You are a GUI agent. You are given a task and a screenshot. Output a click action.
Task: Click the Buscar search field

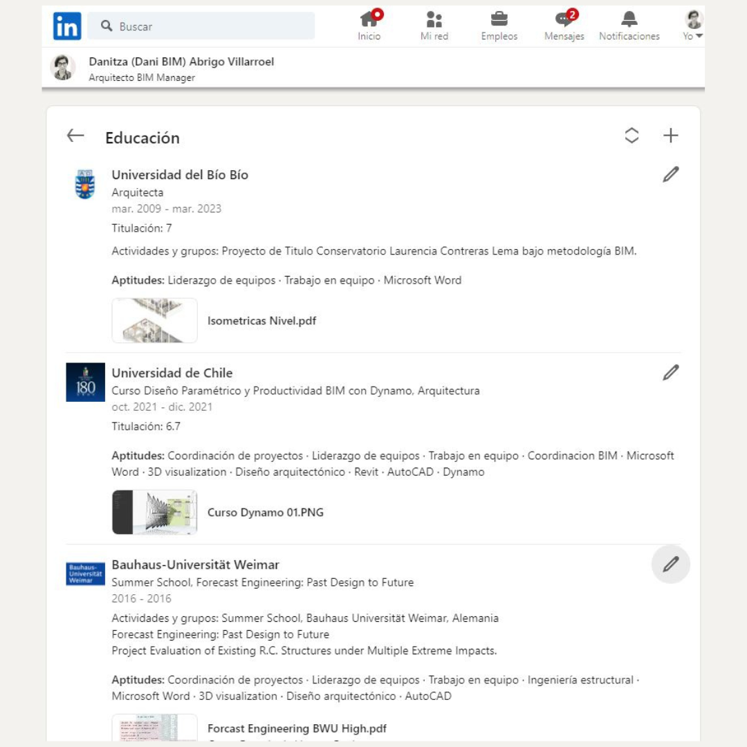[x=201, y=26]
